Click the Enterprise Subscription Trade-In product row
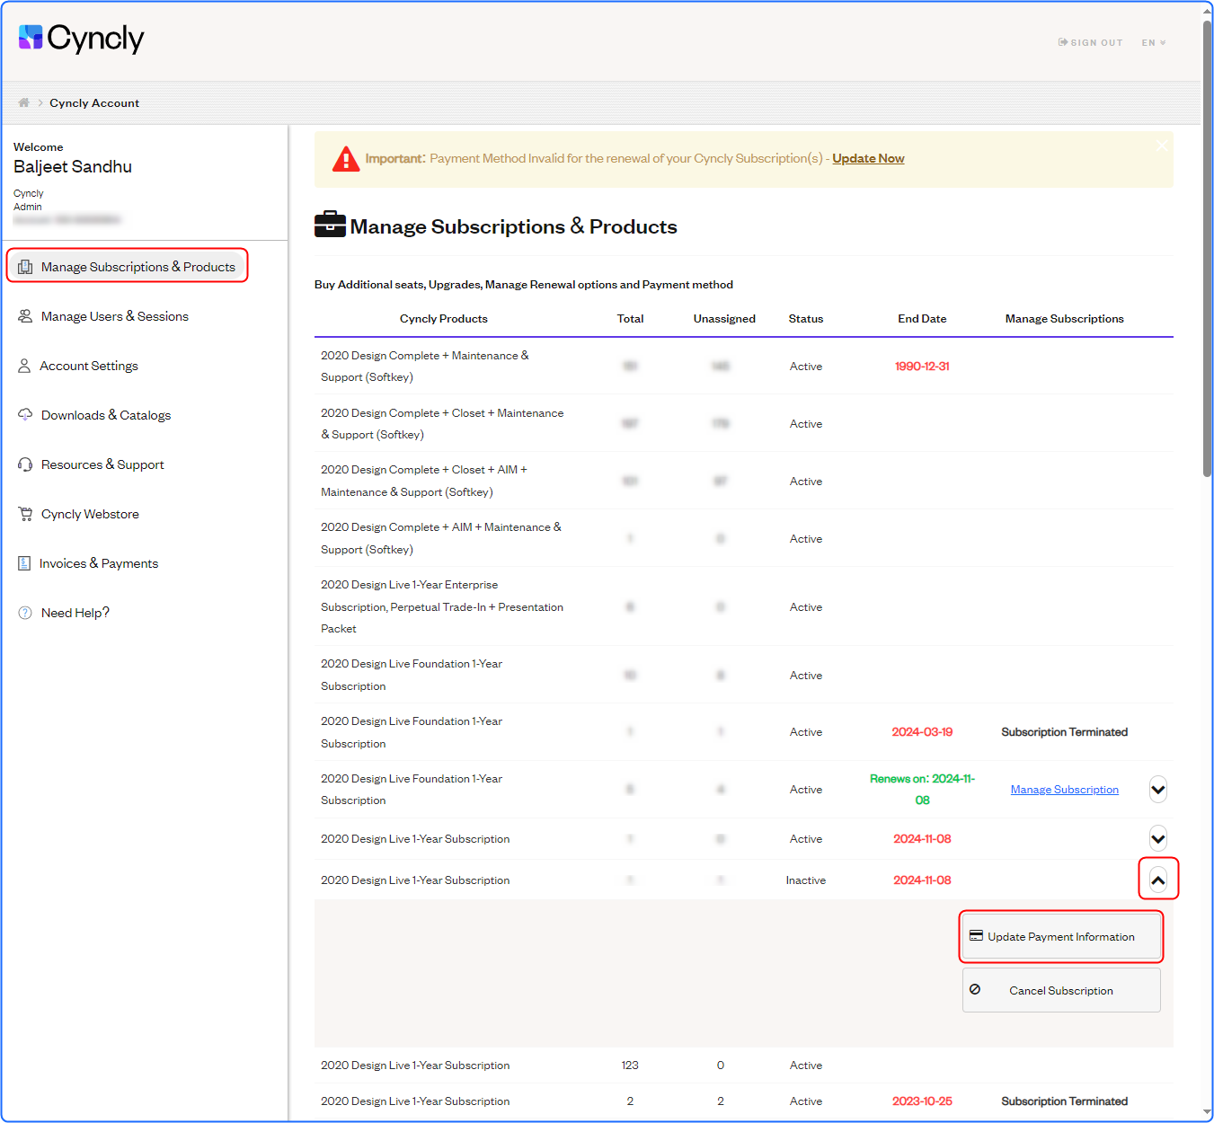The image size is (1214, 1123). coord(743,606)
